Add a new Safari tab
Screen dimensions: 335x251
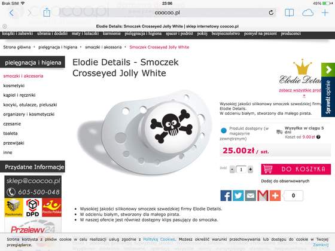(x=325, y=13)
